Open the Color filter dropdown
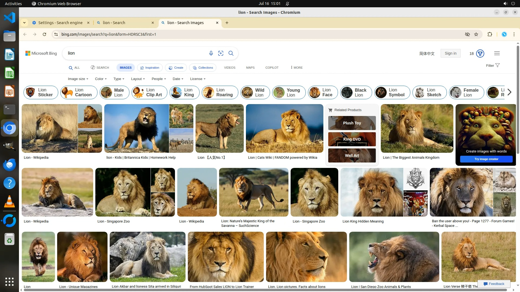The height and width of the screenshot is (292, 520). (100, 79)
